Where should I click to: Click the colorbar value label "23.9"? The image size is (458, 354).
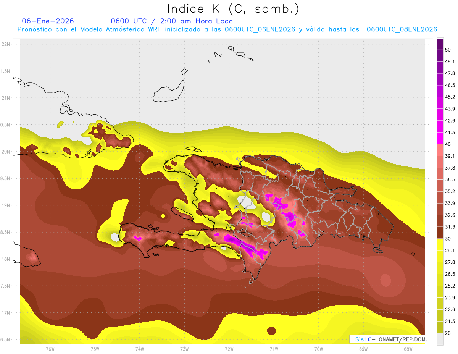pos(450,298)
